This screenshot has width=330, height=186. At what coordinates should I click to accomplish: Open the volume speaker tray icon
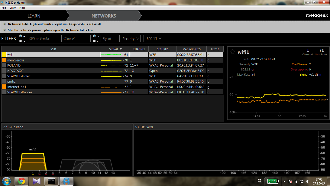(x=308, y=181)
